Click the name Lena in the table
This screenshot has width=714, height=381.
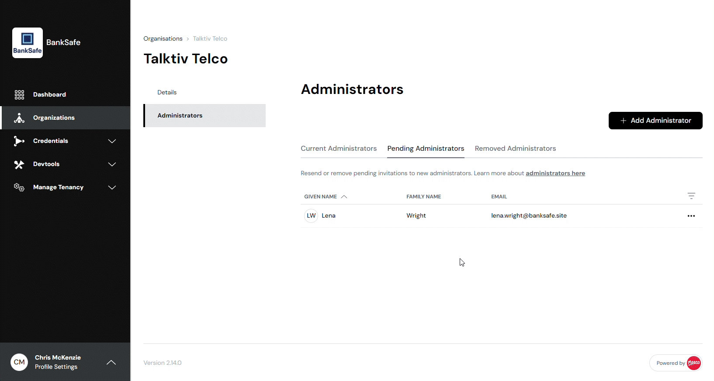pyautogui.click(x=329, y=216)
